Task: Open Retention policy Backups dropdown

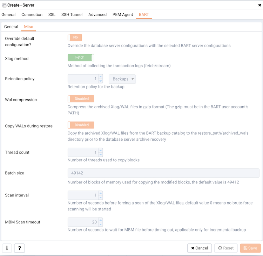Action: click(x=122, y=79)
